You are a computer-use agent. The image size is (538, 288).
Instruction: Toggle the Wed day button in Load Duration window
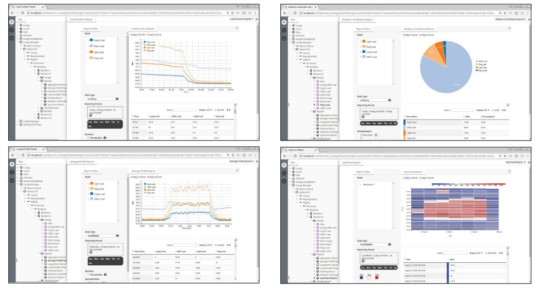(107, 122)
